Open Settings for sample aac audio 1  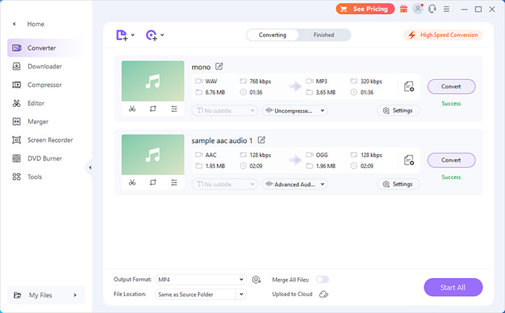[x=398, y=184]
